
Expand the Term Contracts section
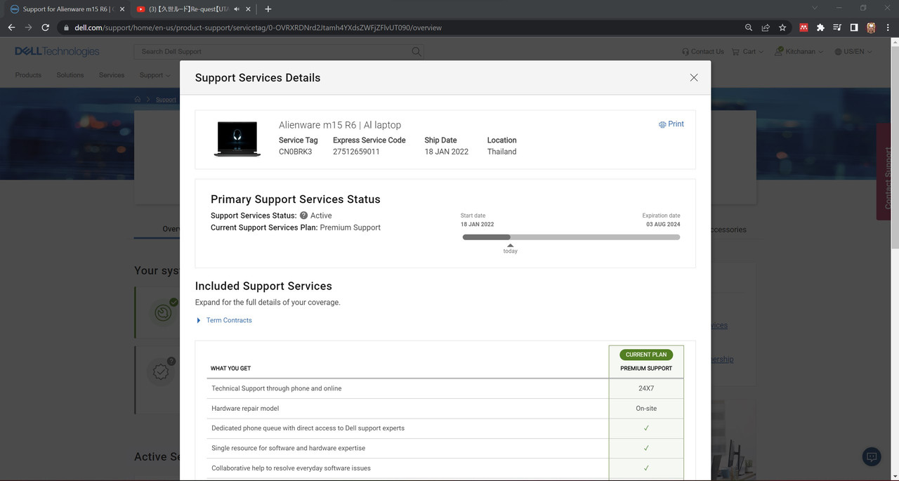click(224, 320)
